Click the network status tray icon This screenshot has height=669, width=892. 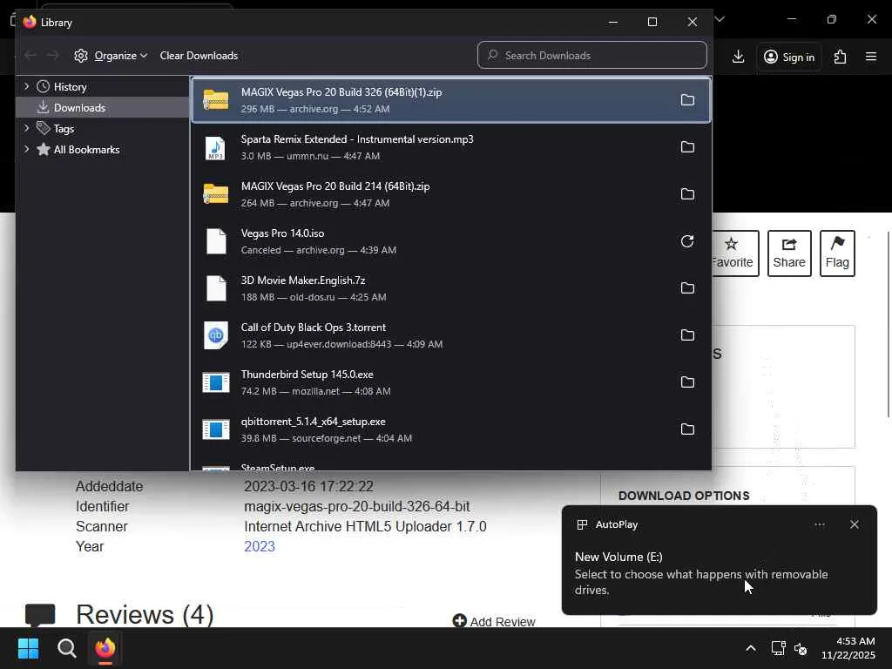tap(778, 648)
